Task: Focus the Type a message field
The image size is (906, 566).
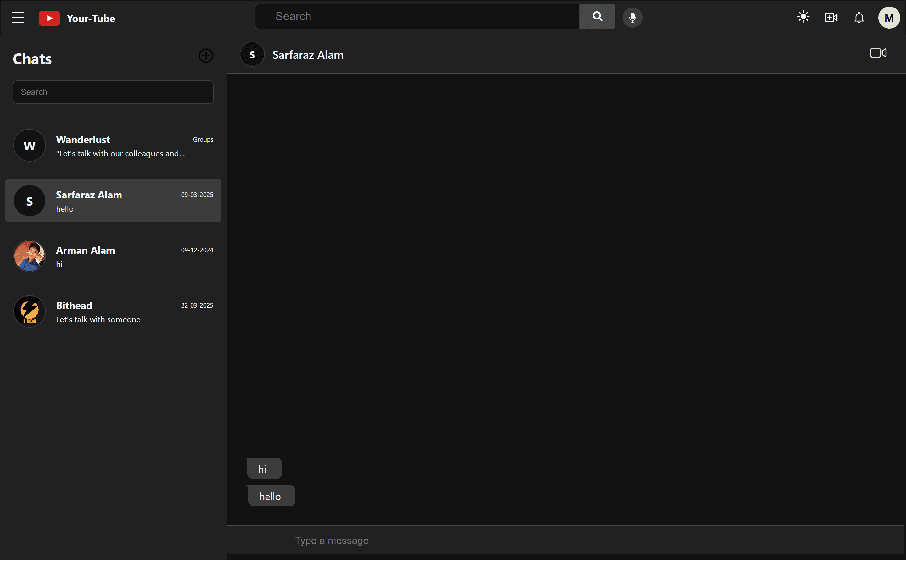Action: (565, 540)
